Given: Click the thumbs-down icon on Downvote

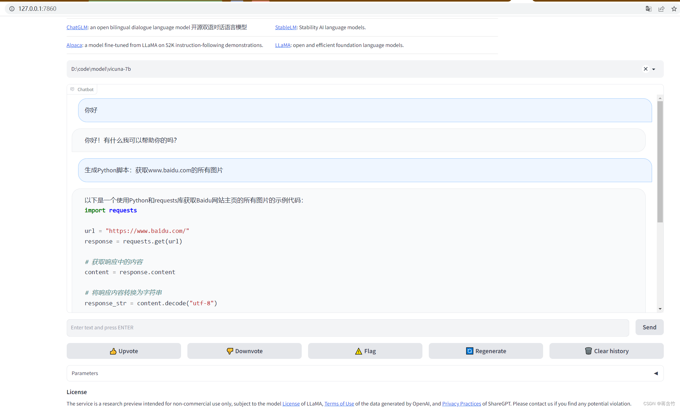Looking at the screenshot, I should [x=230, y=351].
